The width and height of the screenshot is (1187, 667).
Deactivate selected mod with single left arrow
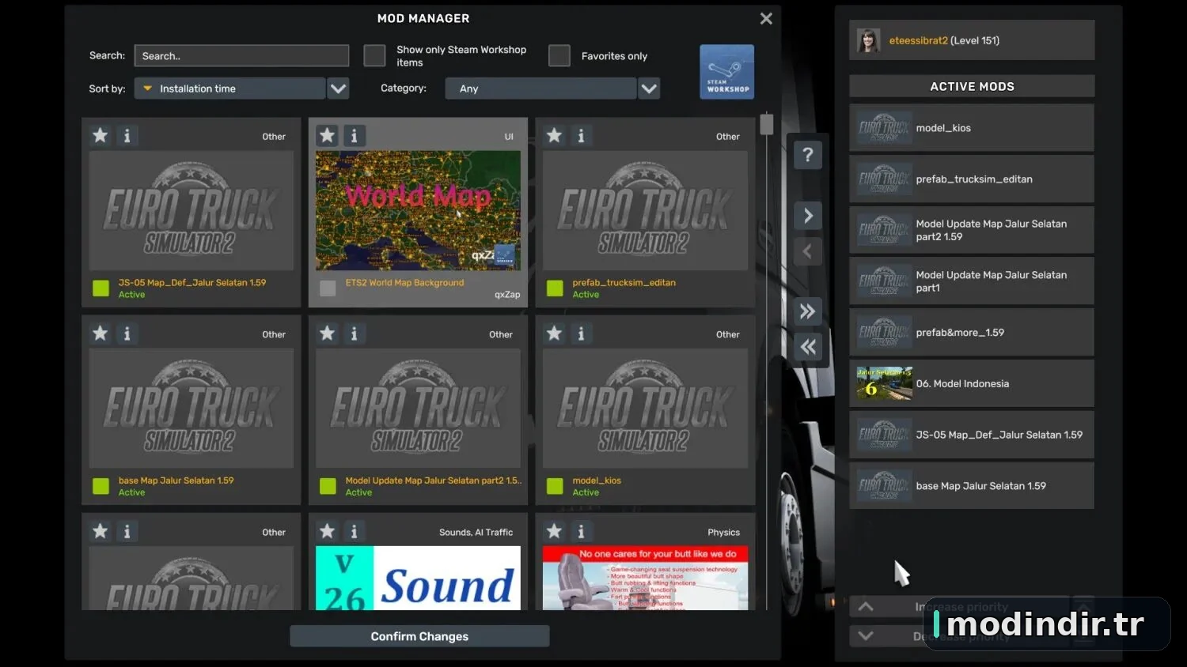[807, 251]
